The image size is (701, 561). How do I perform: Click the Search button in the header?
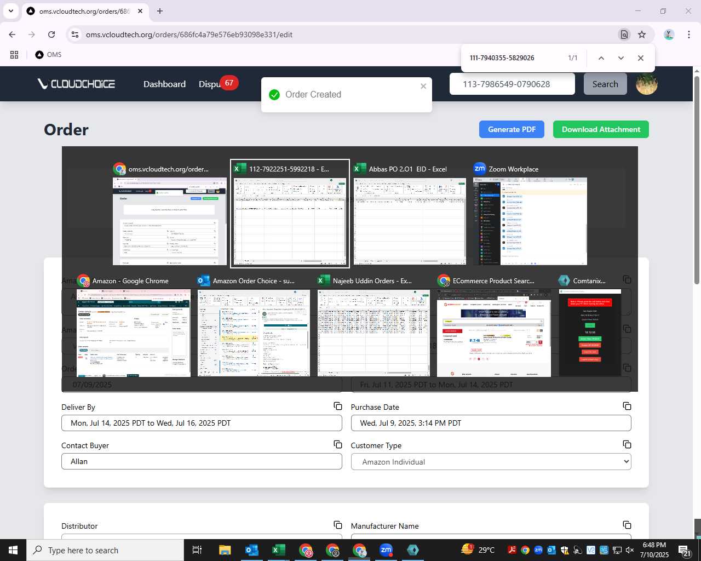click(605, 84)
